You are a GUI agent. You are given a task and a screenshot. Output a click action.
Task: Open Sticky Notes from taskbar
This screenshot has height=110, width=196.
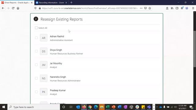tap(143, 107)
